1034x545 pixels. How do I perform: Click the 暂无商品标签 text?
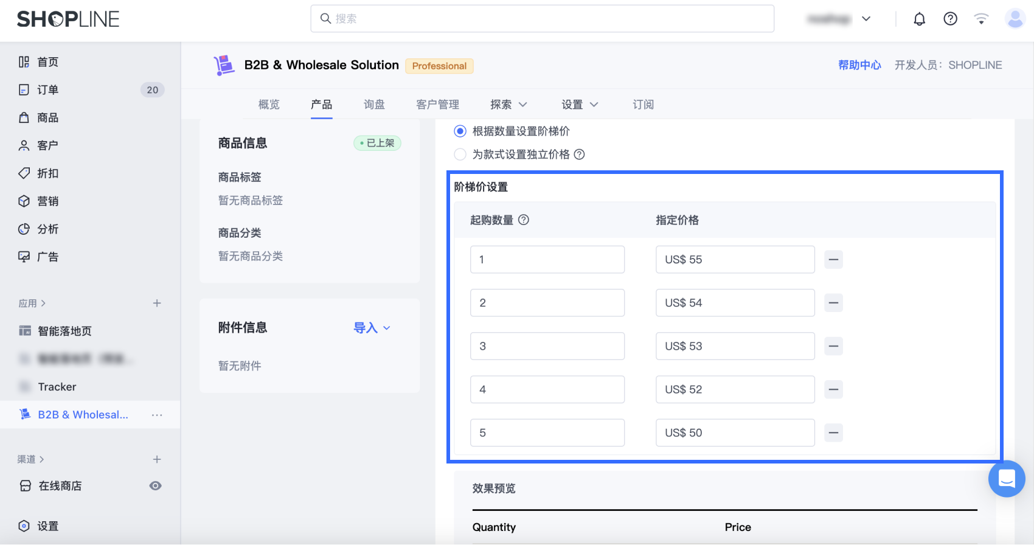pyautogui.click(x=251, y=201)
